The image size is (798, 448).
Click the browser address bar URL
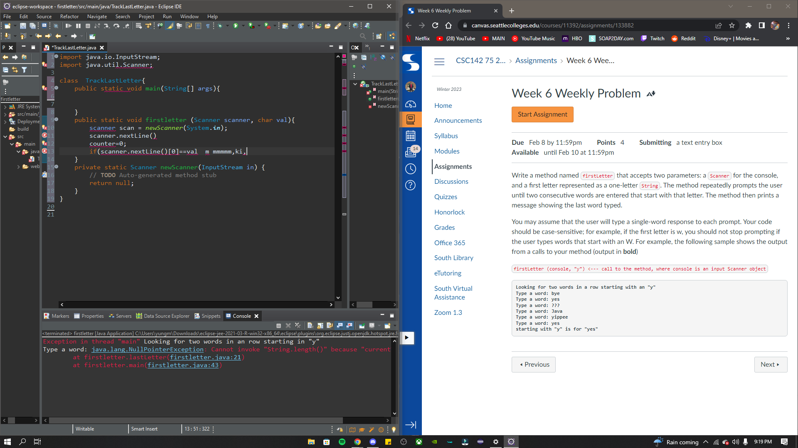pos(552,26)
